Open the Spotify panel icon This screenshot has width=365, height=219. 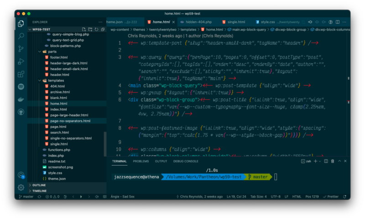(21, 86)
